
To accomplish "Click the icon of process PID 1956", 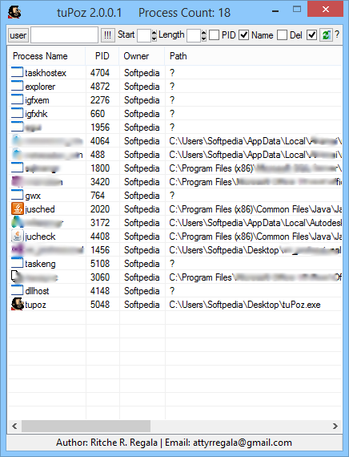I will [x=17, y=127].
